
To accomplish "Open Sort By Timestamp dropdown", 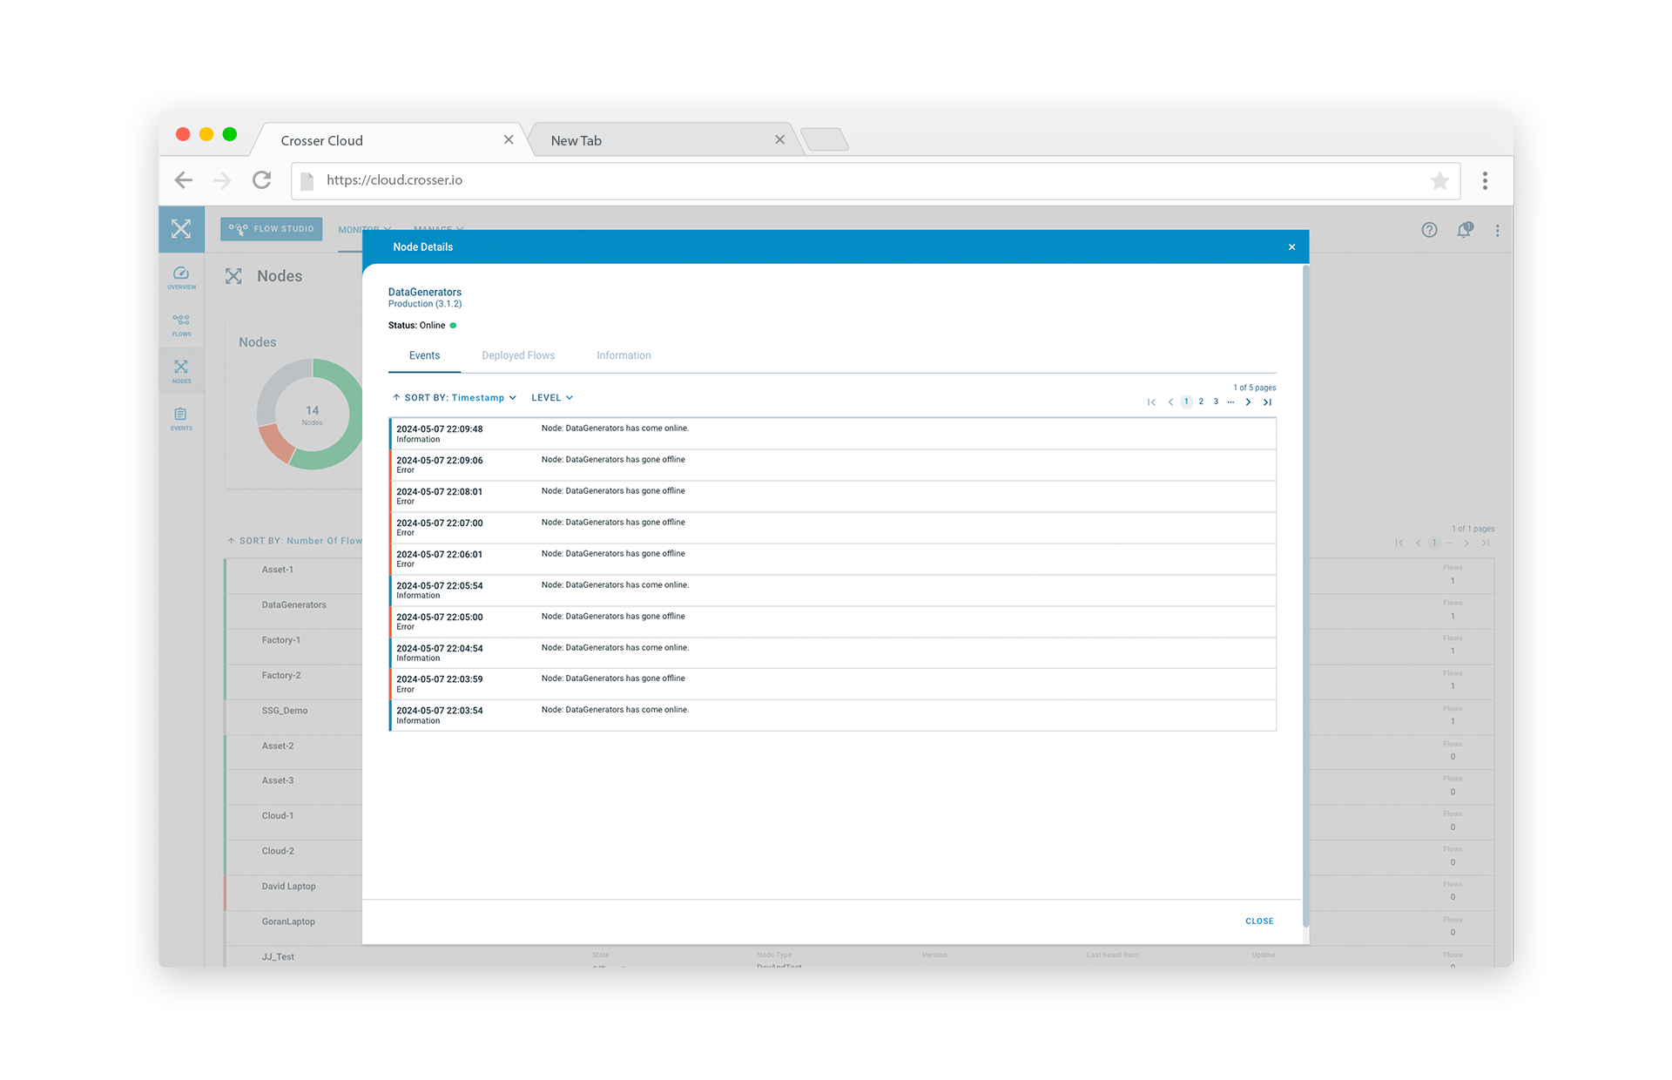I will coord(461,398).
